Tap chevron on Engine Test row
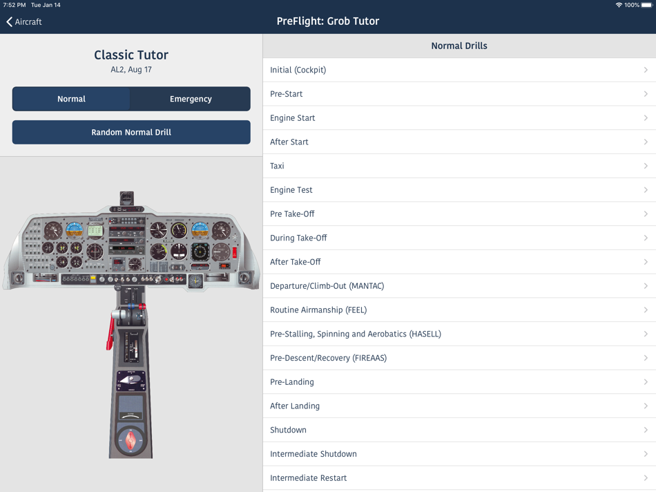The width and height of the screenshot is (656, 492). tap(646, 190)
